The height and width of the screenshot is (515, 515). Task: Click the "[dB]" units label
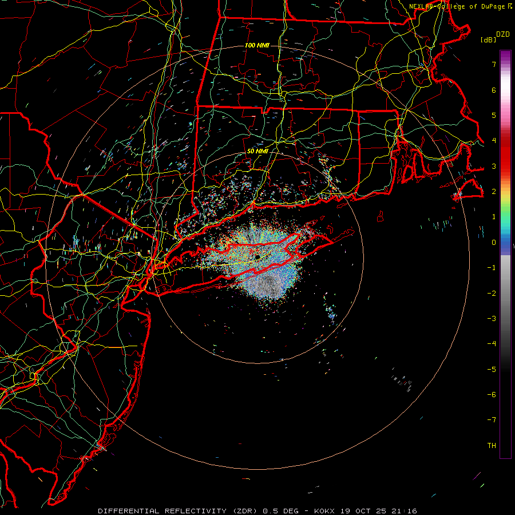pyautogui.click(x=489, y=39)
